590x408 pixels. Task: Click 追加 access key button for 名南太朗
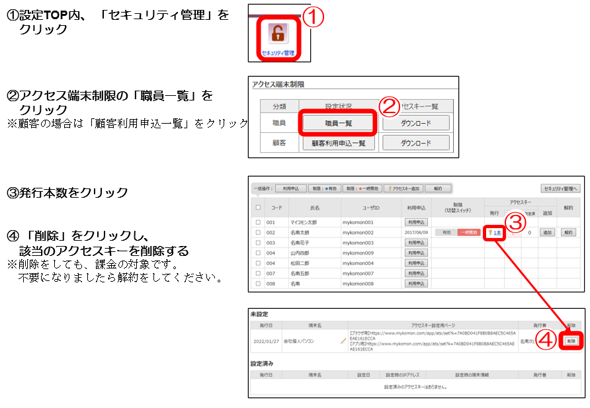(547, 233)
